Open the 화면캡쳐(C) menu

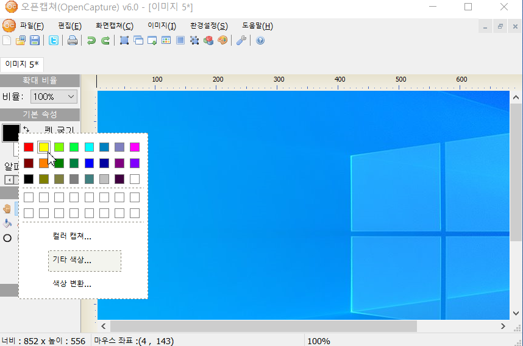(x=115, y=26)
